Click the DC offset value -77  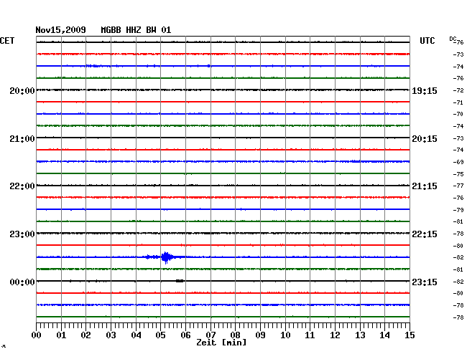(x=458, y=186)
